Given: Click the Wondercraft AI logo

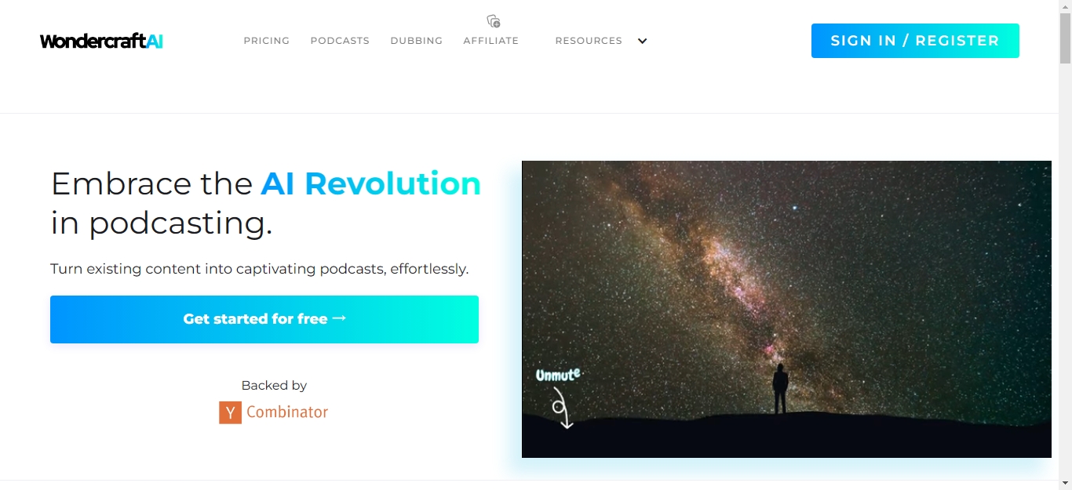Looking at the screenshot, I should [x=101, y=41].
